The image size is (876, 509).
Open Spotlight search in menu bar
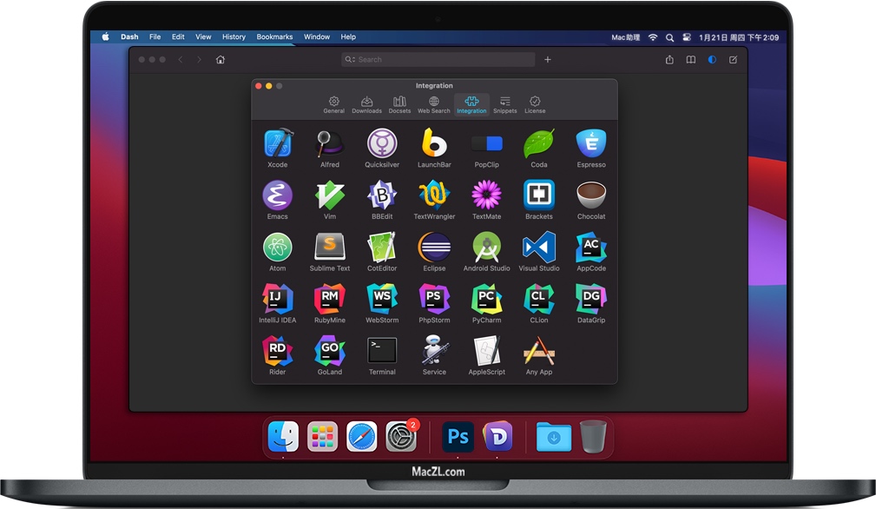(669, 37)
